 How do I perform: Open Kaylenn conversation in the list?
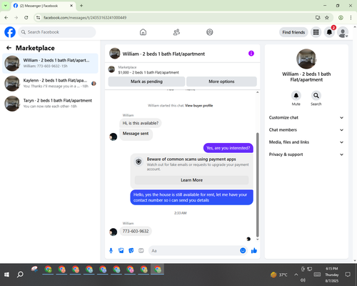click(50, 84)
